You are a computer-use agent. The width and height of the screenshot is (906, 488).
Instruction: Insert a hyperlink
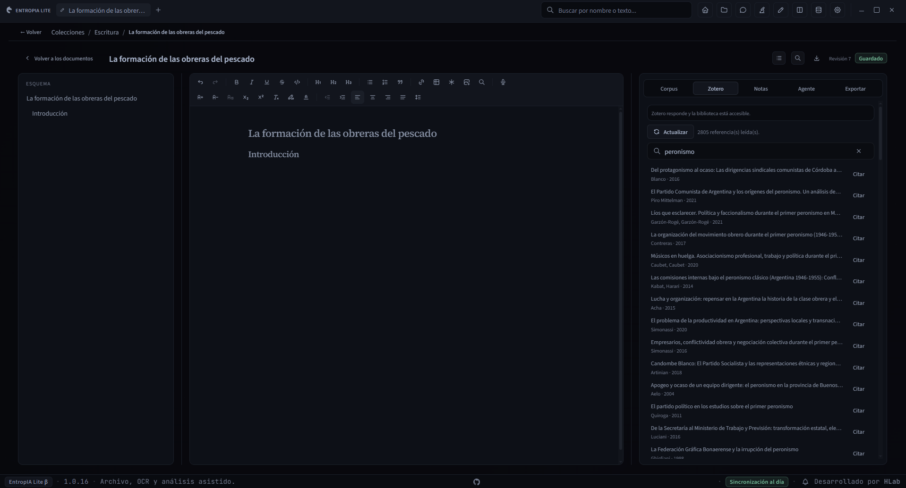pos(421,82)
